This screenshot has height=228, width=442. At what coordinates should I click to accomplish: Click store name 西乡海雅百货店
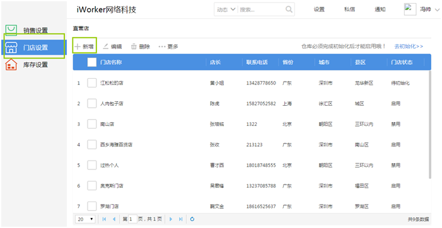pos(116,145)
